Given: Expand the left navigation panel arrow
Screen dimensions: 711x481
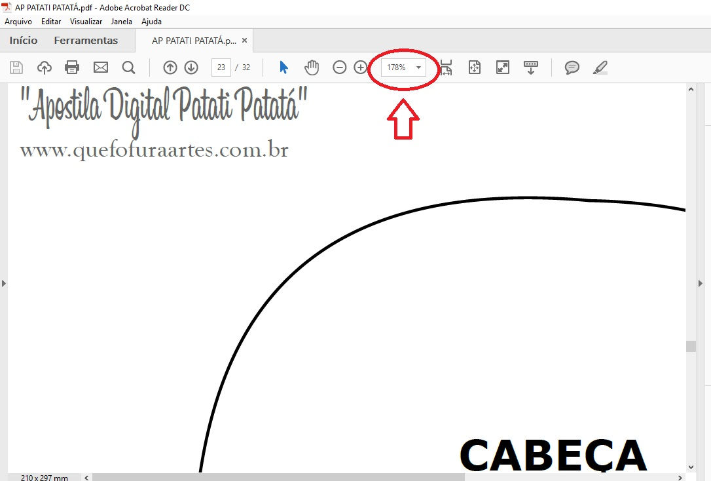Looking at the screenshot, I should pyautogui.click(x=5, y=283).
